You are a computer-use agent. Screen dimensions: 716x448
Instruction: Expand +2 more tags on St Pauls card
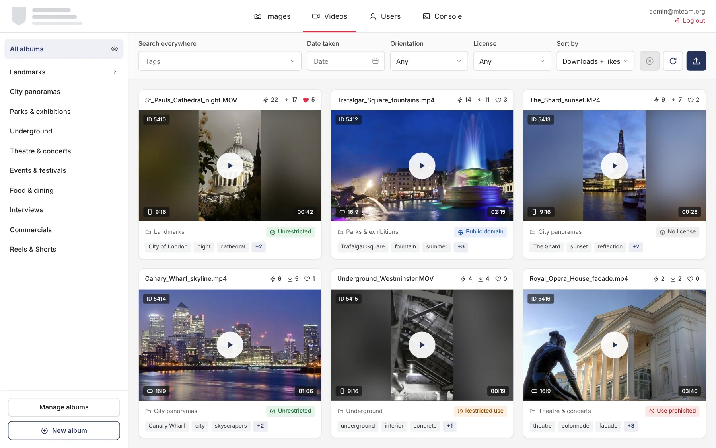coord(259,246)
